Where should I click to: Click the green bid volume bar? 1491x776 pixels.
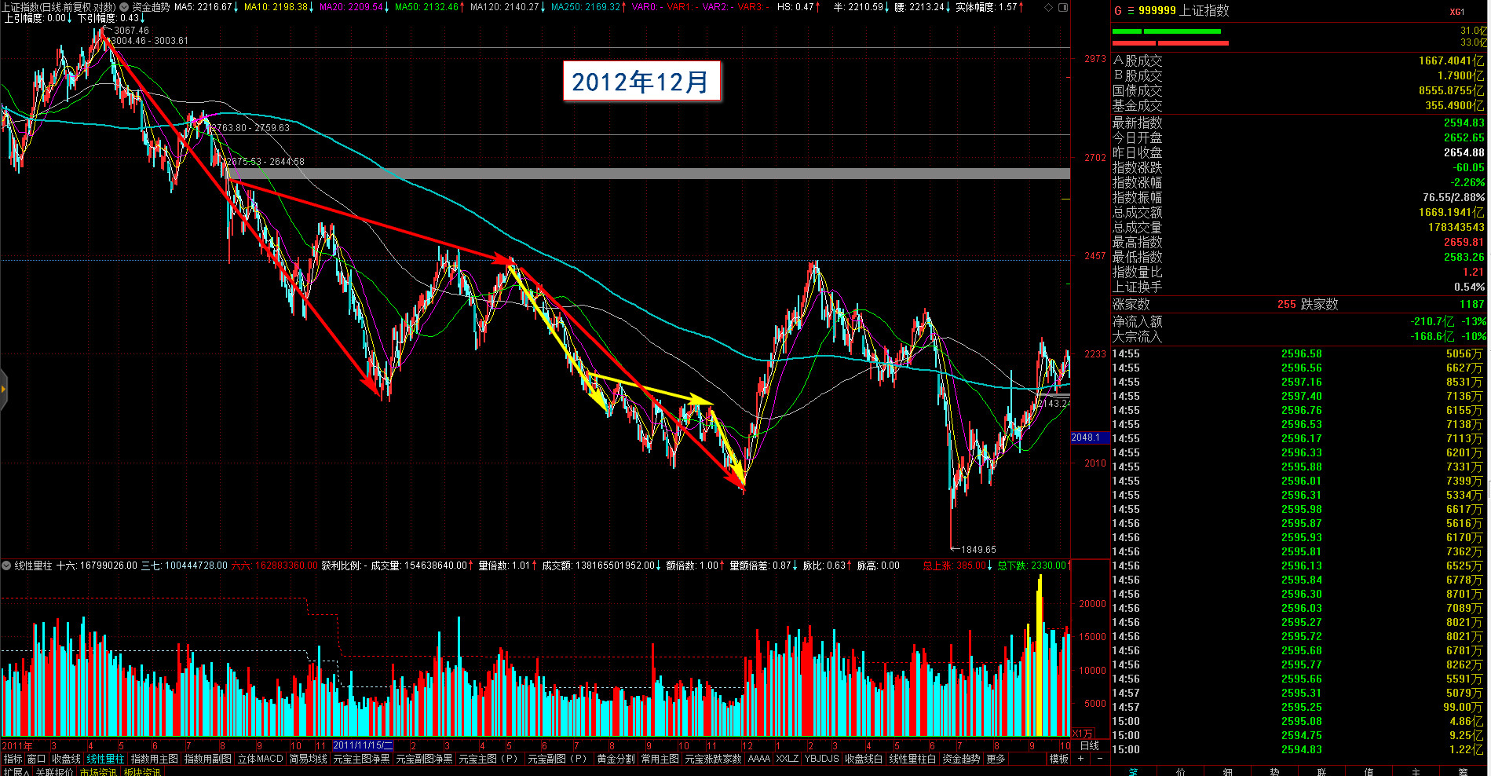(1167, 31)
